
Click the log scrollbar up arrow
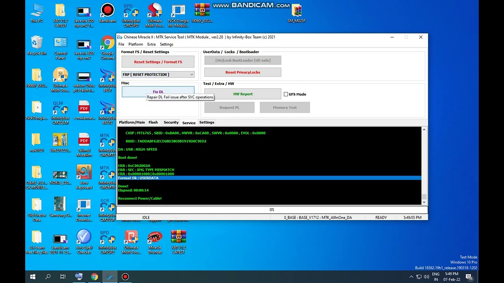point(424,130)
